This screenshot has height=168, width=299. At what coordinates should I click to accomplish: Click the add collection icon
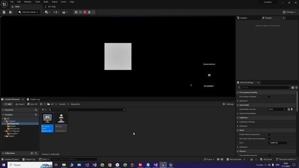coord(32,153)
